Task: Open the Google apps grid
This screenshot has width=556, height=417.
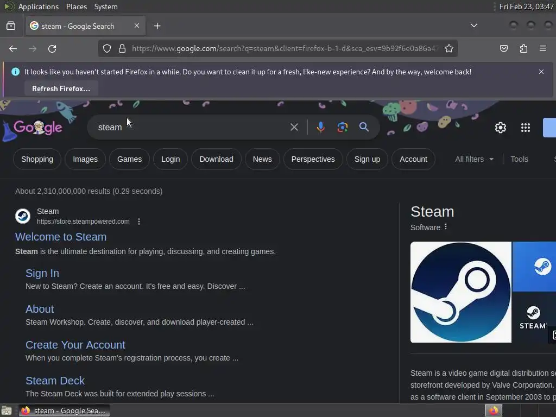Action: 526,127
